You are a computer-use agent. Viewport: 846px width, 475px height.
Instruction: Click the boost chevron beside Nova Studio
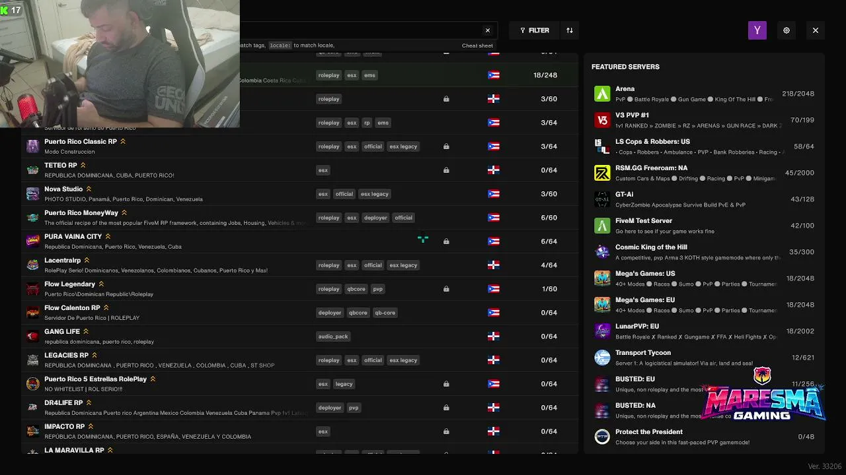[x=89, y=189]
